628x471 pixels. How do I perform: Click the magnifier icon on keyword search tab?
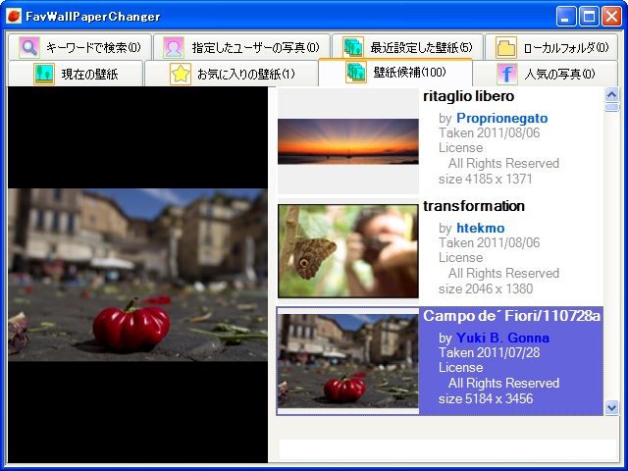click(x=29, y=48)
